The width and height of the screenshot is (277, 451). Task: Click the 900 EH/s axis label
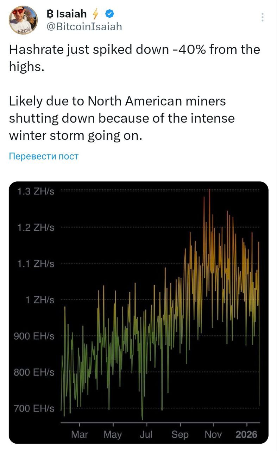(34, 336)
